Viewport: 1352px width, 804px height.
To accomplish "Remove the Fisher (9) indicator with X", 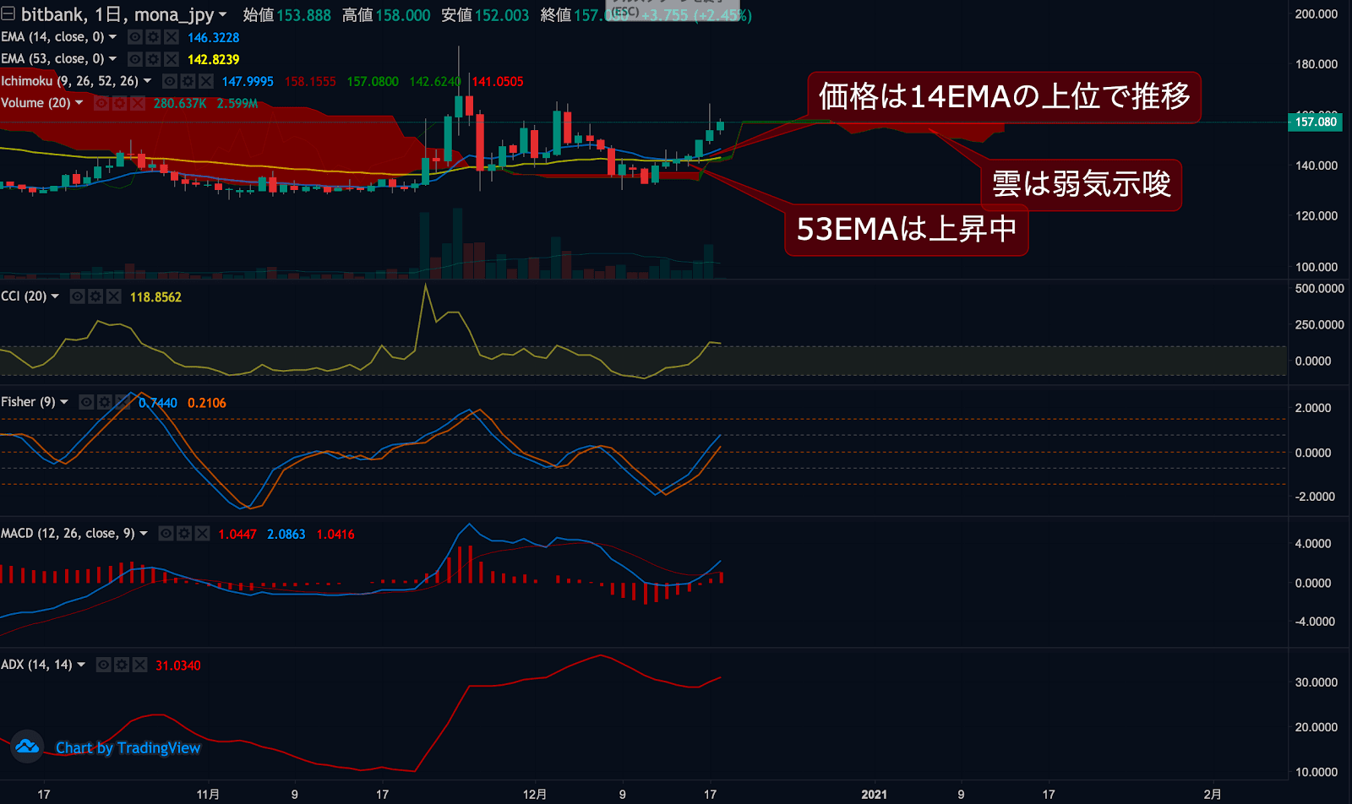I will coord(123,402).
